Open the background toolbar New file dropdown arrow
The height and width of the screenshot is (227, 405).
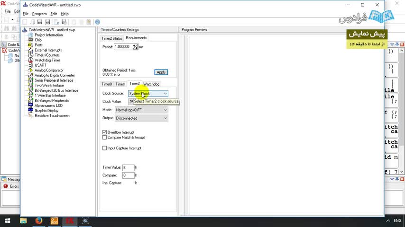tap(12, 19)
